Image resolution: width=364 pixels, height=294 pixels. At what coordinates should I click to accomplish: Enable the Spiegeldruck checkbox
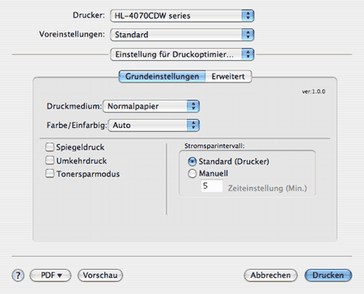49,147
